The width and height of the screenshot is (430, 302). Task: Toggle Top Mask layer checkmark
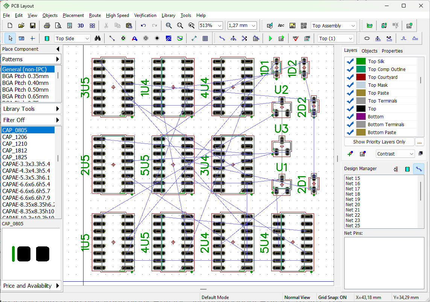click(350, 85)
